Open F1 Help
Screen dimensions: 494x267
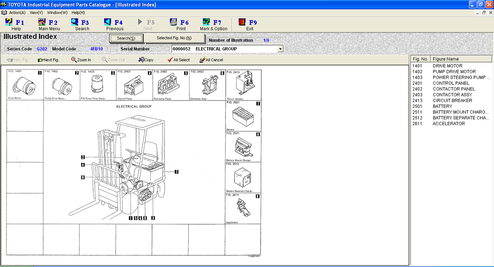[15, 25]
